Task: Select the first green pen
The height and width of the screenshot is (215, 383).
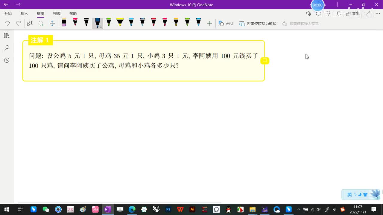Action: (x=109, y=22)
